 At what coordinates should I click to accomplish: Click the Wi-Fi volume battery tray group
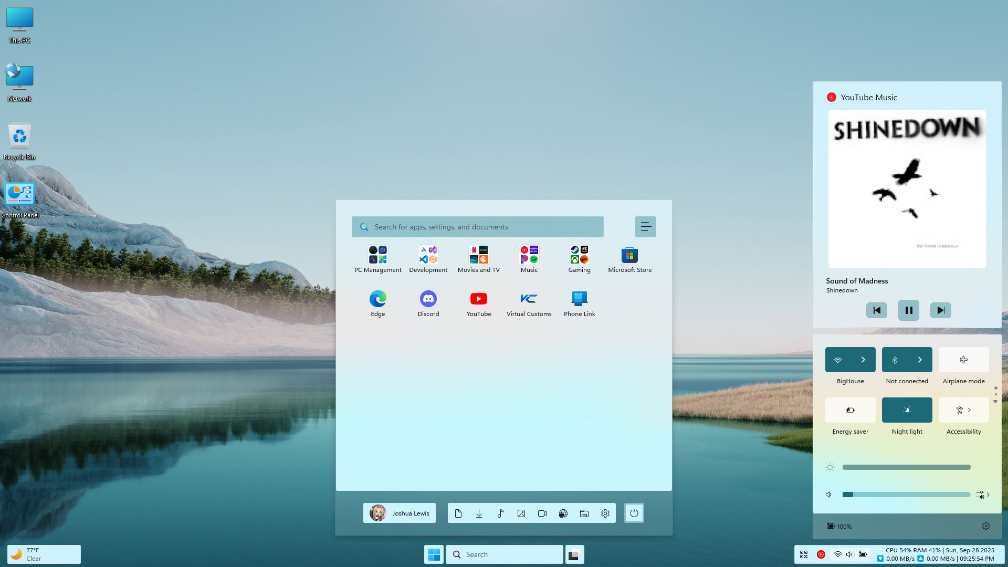[x=850, y=554]
